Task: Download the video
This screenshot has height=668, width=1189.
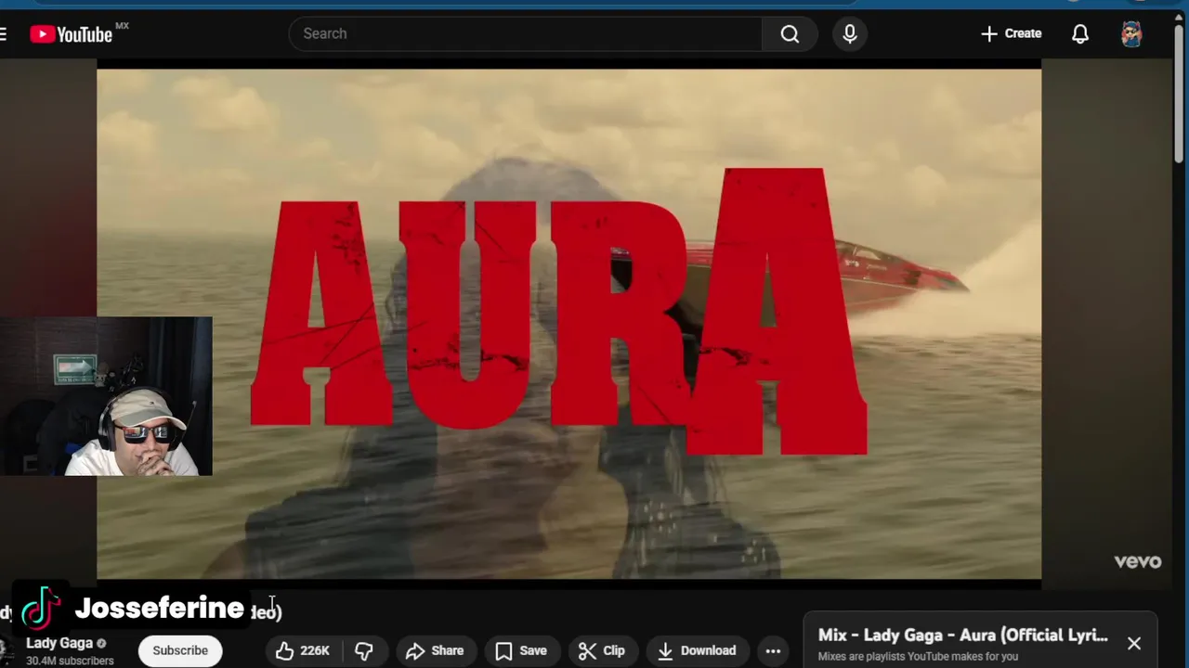Action: (697, 650)
